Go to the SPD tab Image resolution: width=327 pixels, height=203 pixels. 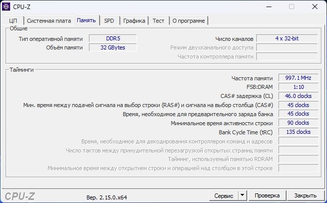point(109,21)
